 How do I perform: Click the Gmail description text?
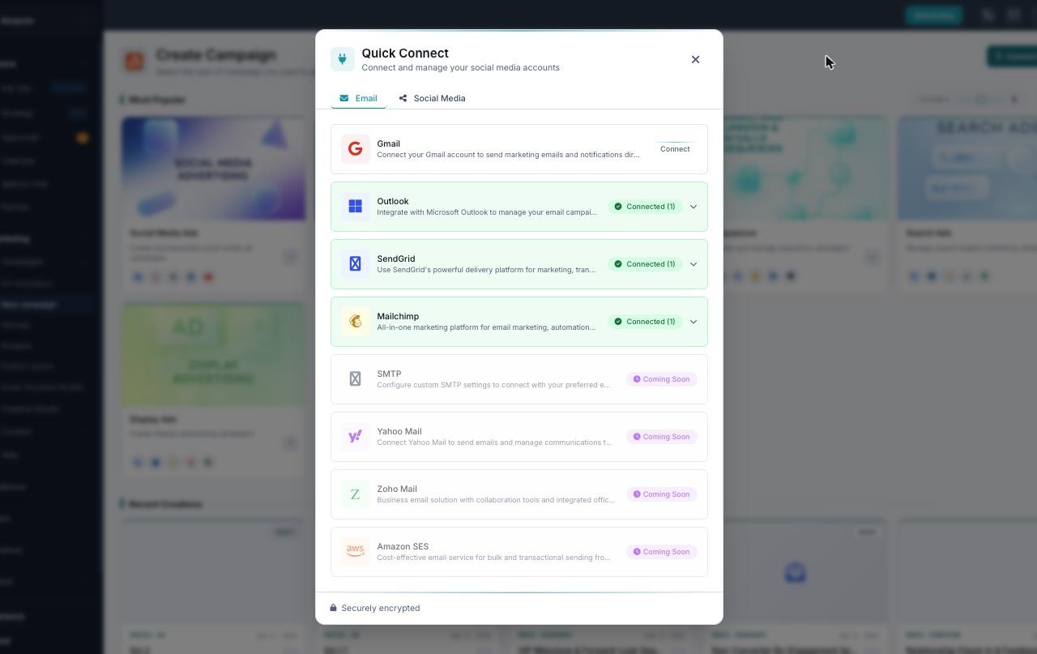click(x=508, y=155)
